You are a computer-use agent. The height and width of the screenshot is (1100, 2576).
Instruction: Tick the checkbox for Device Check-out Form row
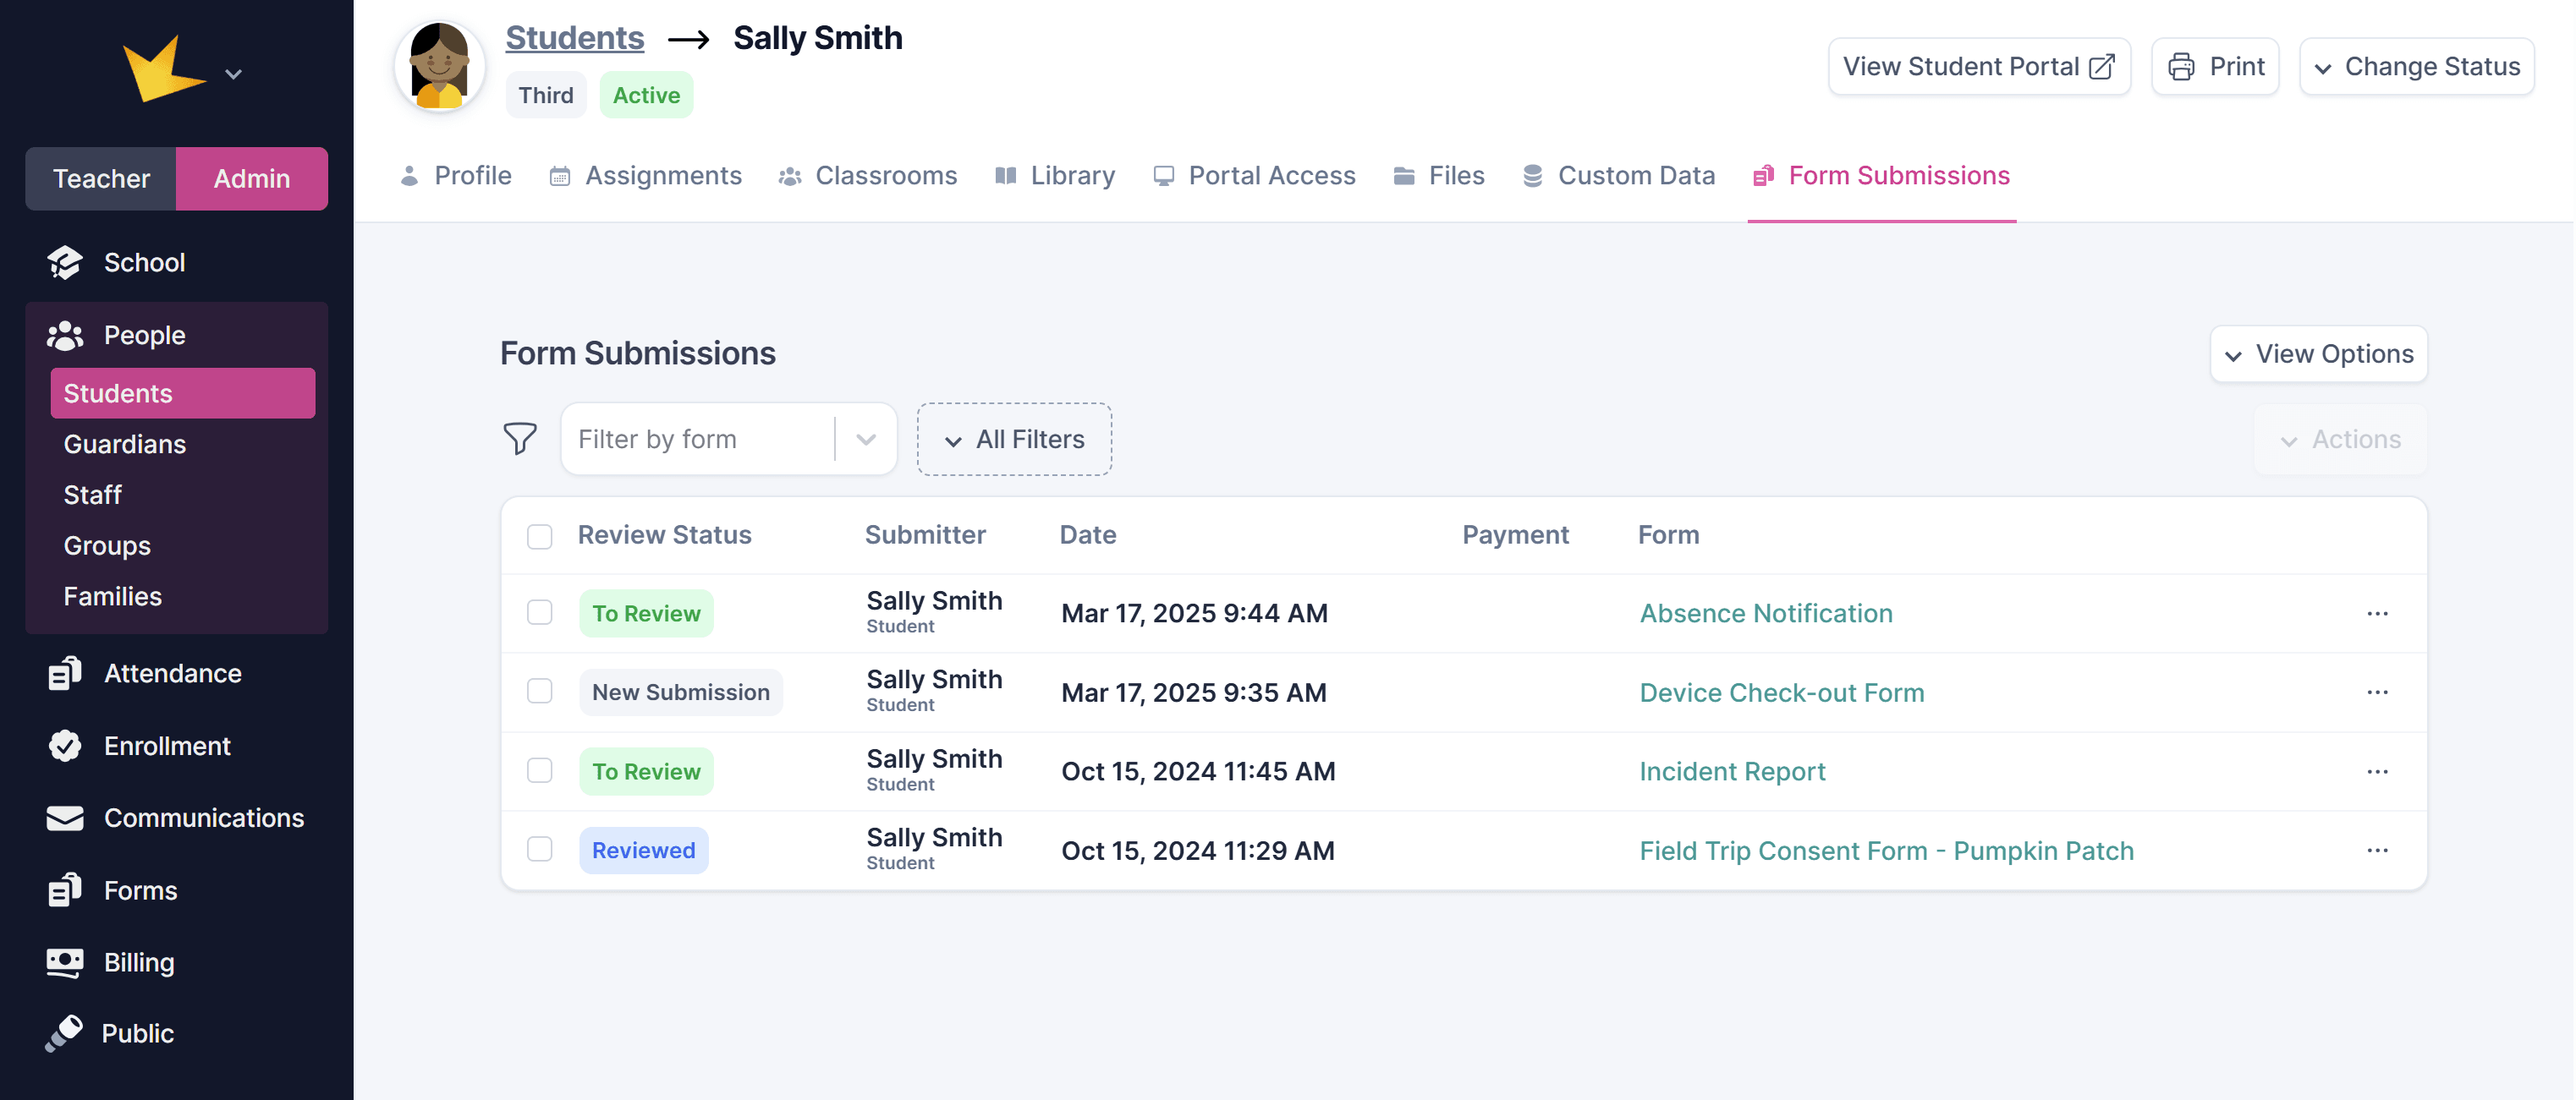[539, 692]
